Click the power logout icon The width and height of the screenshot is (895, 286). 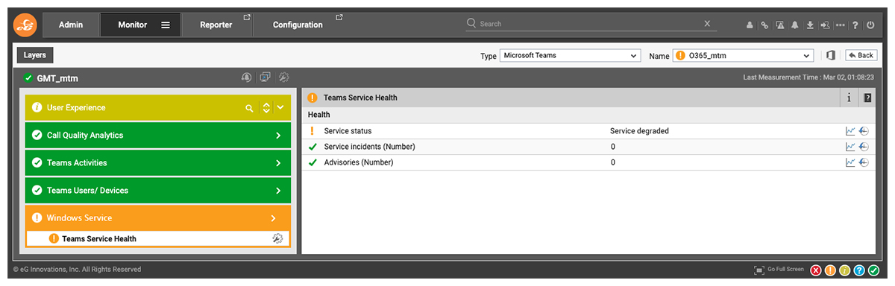tap(870, 25)
